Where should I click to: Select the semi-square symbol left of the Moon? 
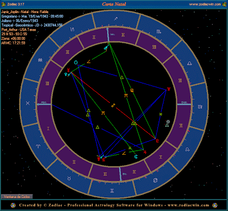click(x=124, y=153)
